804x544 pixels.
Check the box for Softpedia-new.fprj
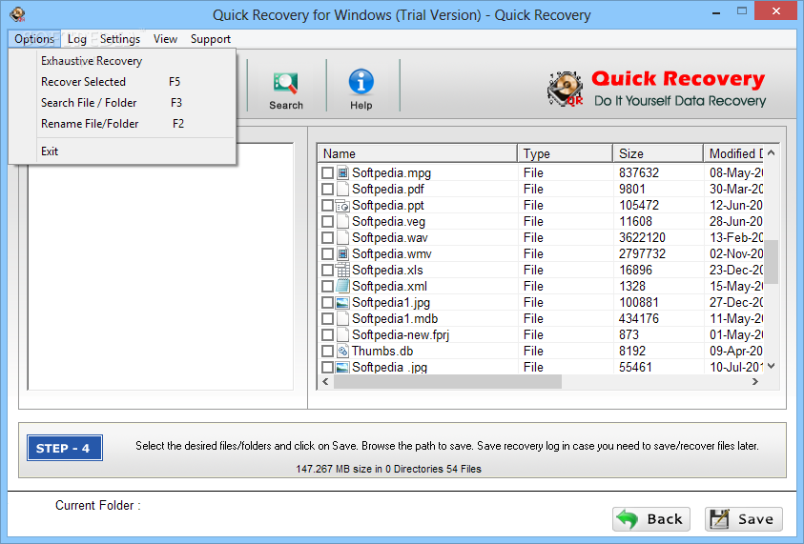coord(328,335)
